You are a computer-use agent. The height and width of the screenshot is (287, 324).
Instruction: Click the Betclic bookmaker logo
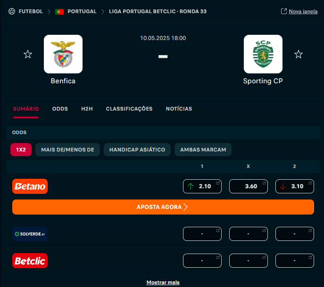pyautogui.click(x=30, y=261)
